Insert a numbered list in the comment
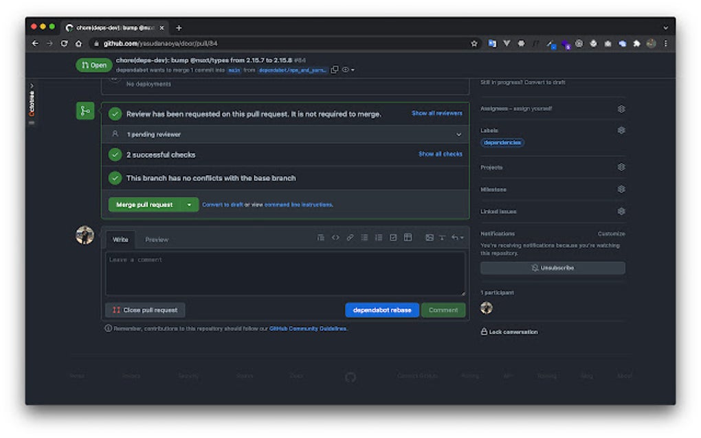Screen dimensions: 701x438 pos(379,238)
